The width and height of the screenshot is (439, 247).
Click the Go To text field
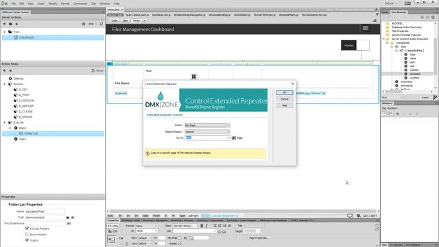pyautogui.click(x=206, y=138)
